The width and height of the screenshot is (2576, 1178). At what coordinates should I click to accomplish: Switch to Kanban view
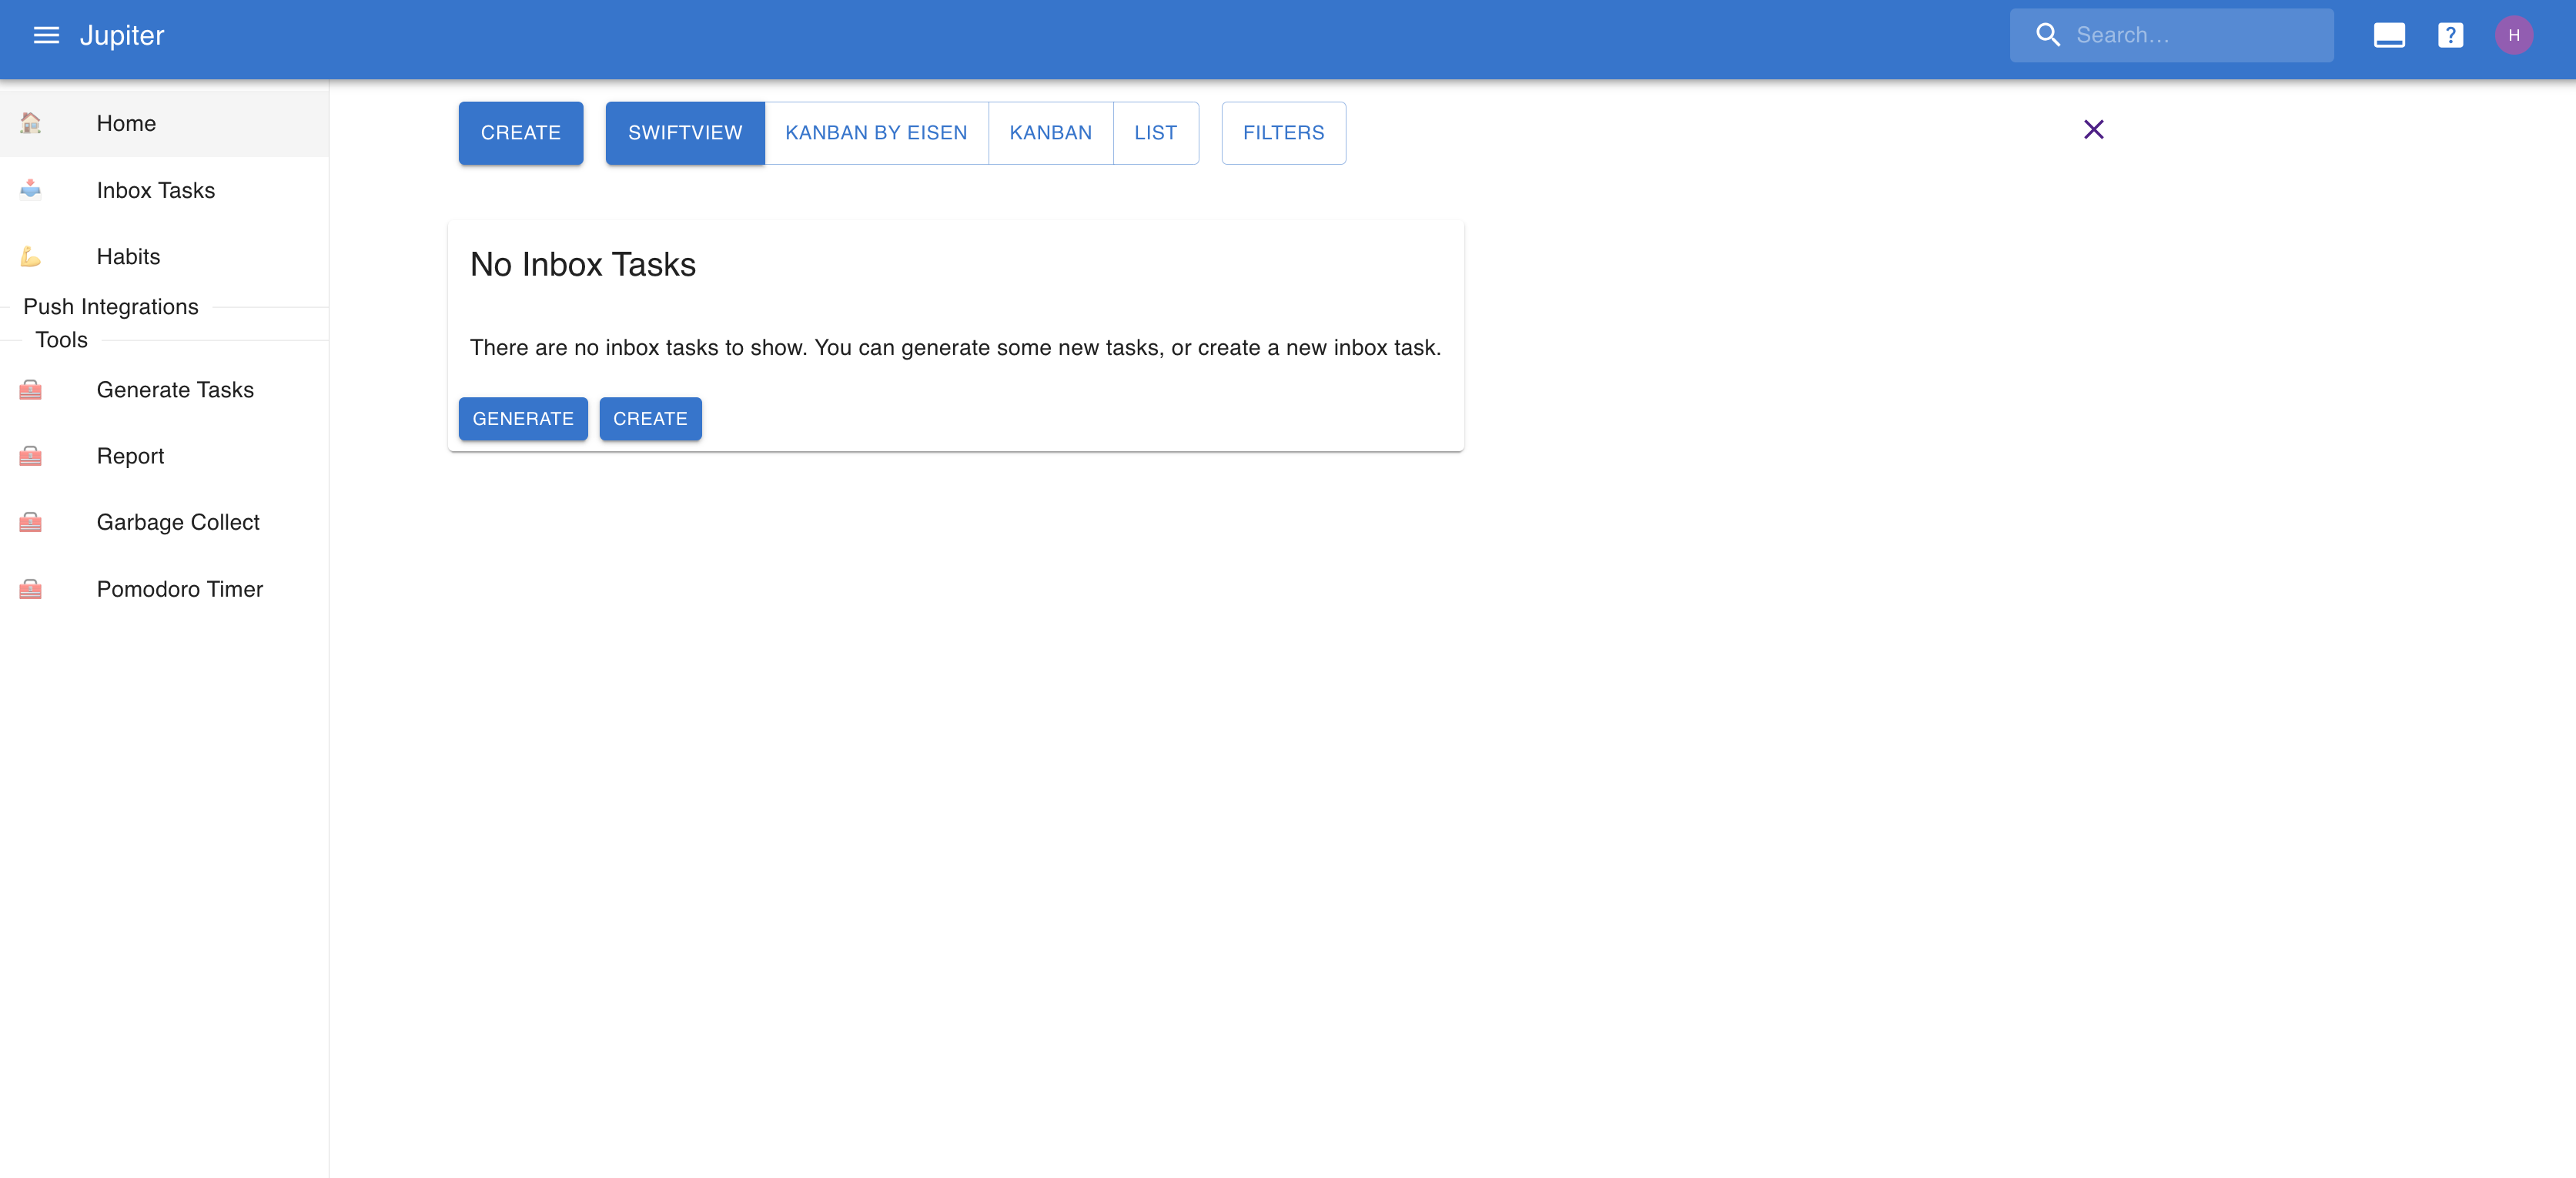pos(1050,133)
